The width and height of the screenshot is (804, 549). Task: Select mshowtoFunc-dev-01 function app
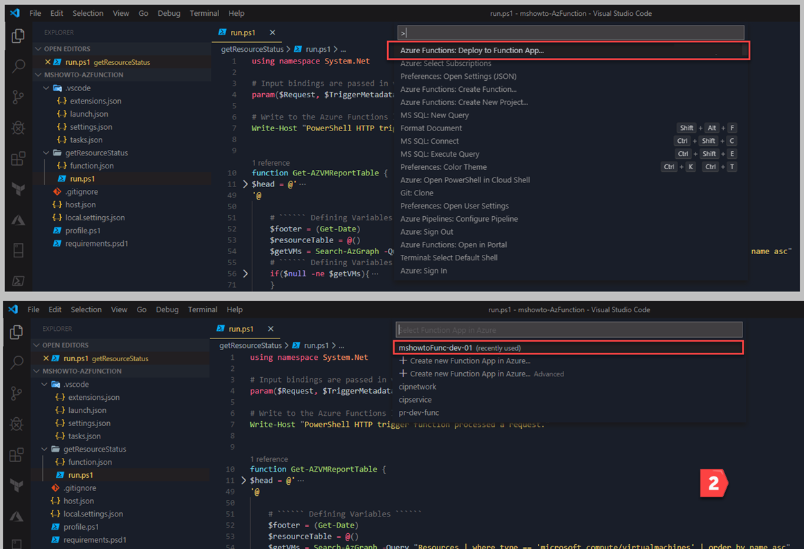[568, 348]
